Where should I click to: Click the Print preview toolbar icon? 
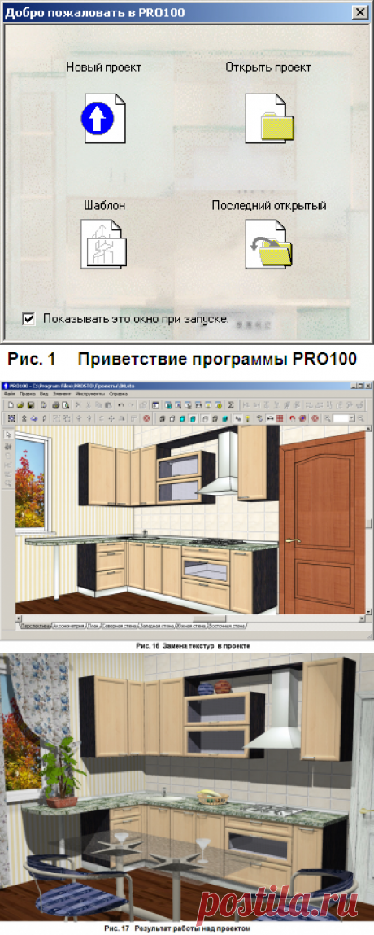[65, 404]
